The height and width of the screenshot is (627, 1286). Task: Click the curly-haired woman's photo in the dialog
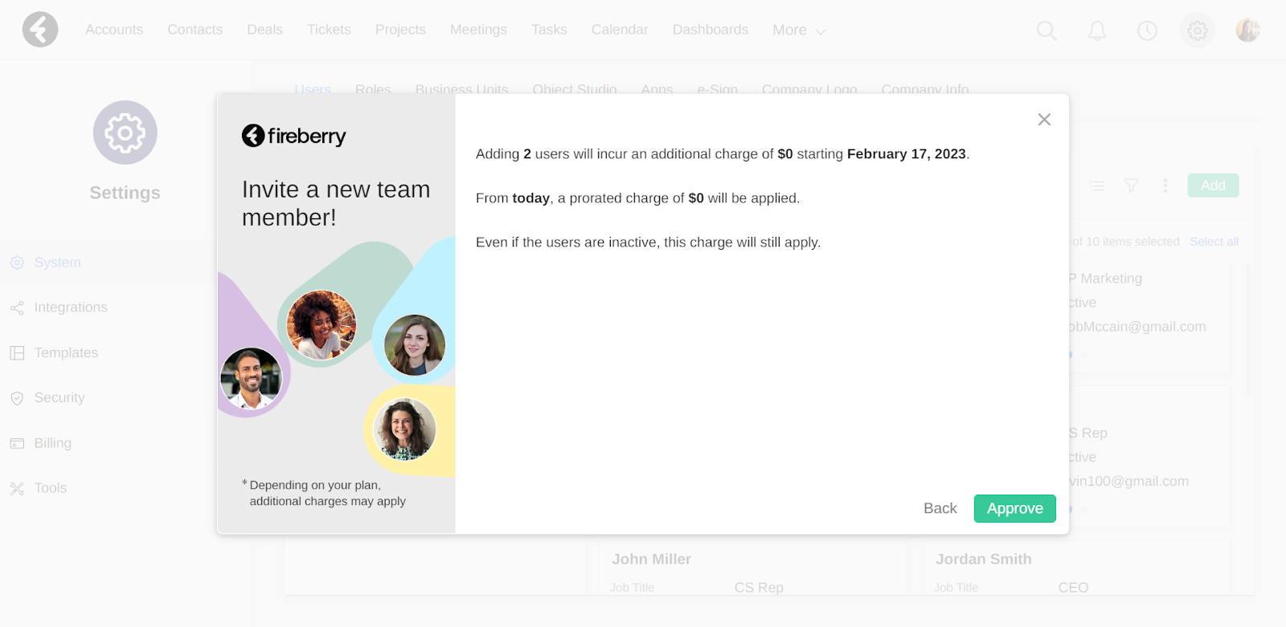(x=321, y=324)
